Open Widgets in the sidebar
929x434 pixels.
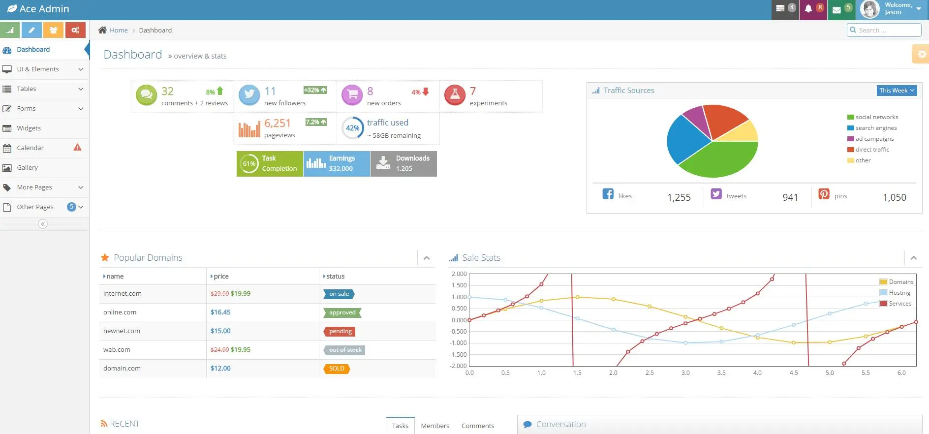(44, 128)
